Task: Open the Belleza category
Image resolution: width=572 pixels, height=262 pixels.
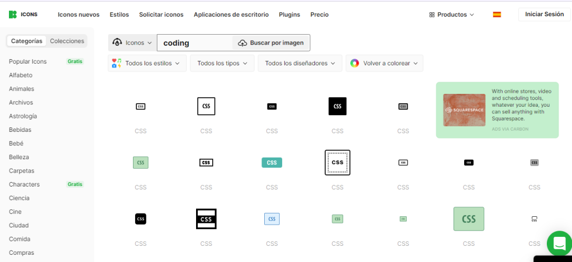Action: click(x=19, y=157)
